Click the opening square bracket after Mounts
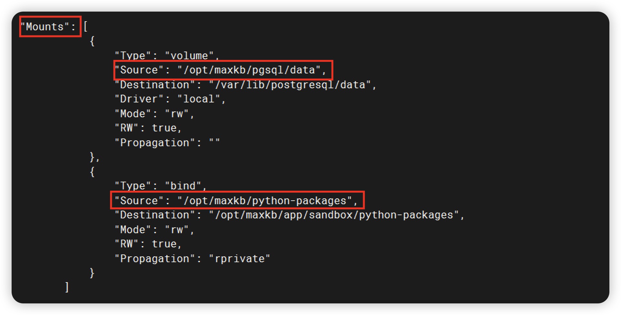The width and height of the screenshot is (621, 315). point(85,26)
